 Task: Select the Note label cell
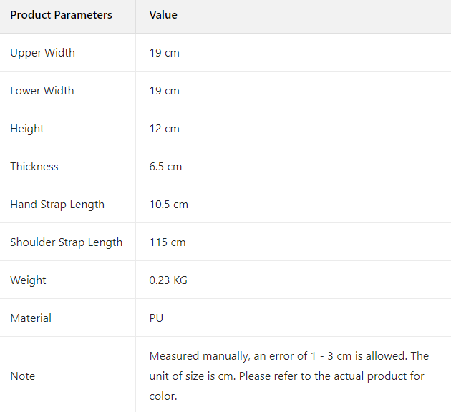(x=23, y=376)
